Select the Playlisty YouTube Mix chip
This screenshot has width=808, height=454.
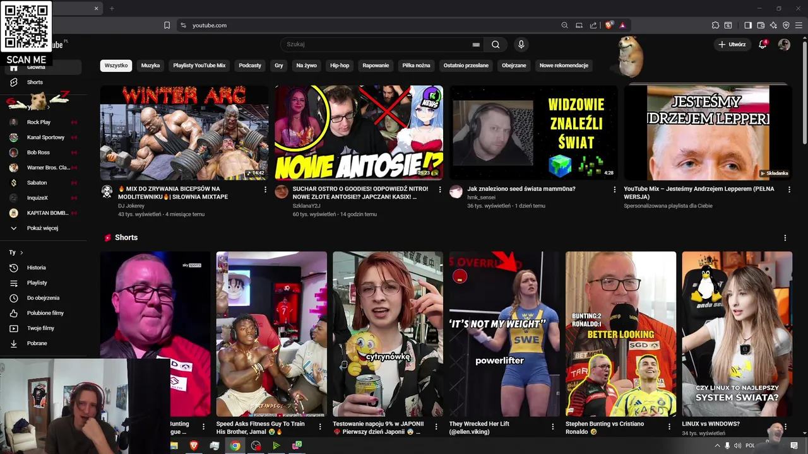pyautogui.click(x=199, y=66)
